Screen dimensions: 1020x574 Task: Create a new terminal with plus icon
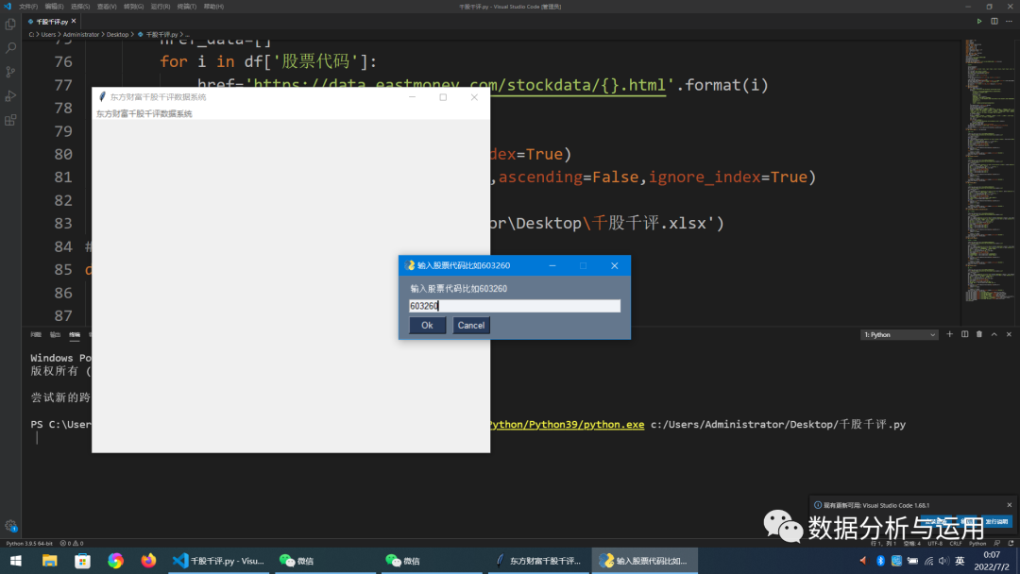click(x=949, y=334)
